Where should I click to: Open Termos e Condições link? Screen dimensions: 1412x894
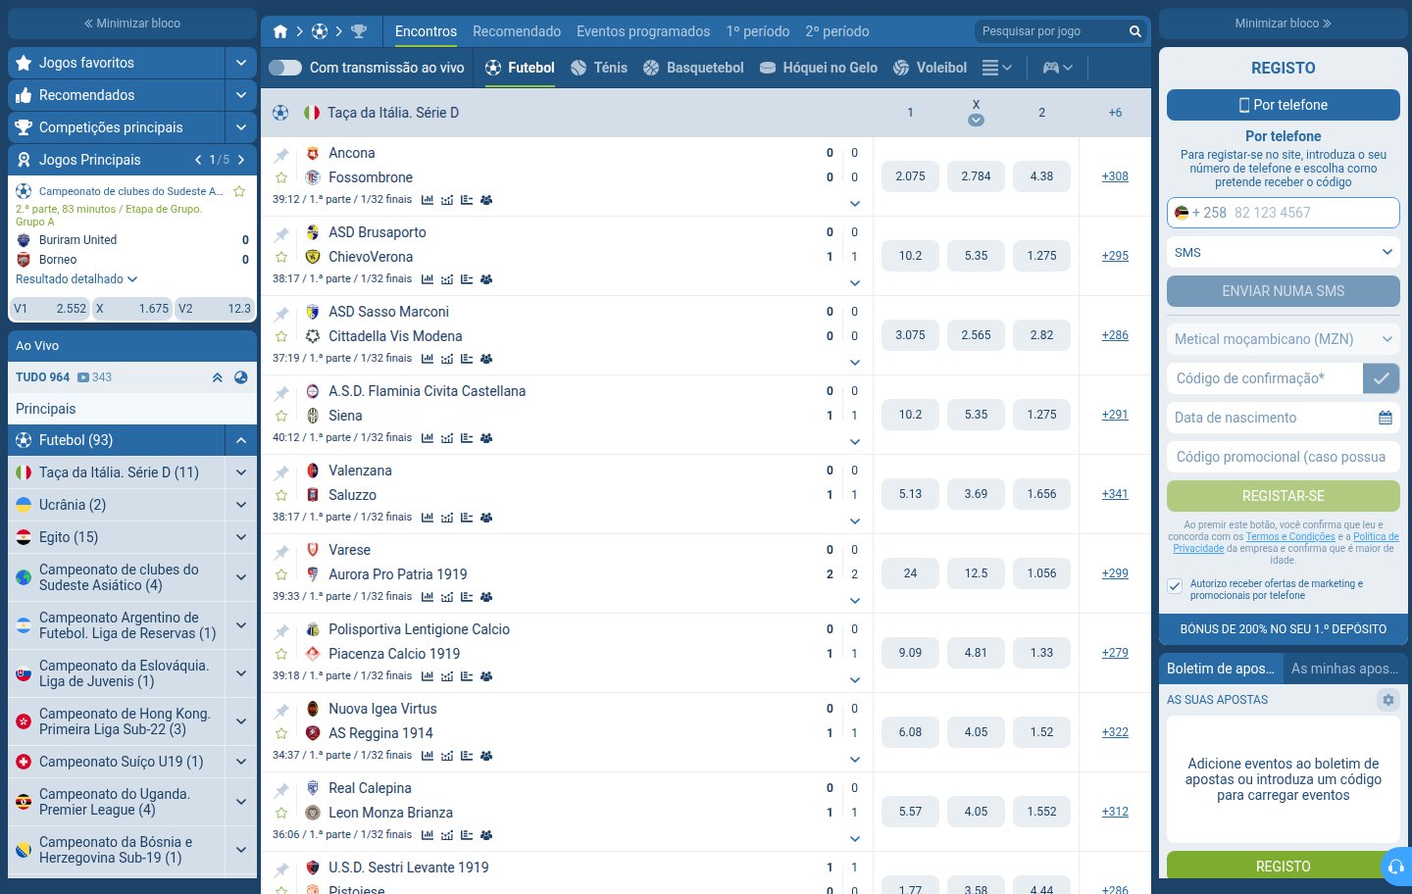coord(1290,537)
